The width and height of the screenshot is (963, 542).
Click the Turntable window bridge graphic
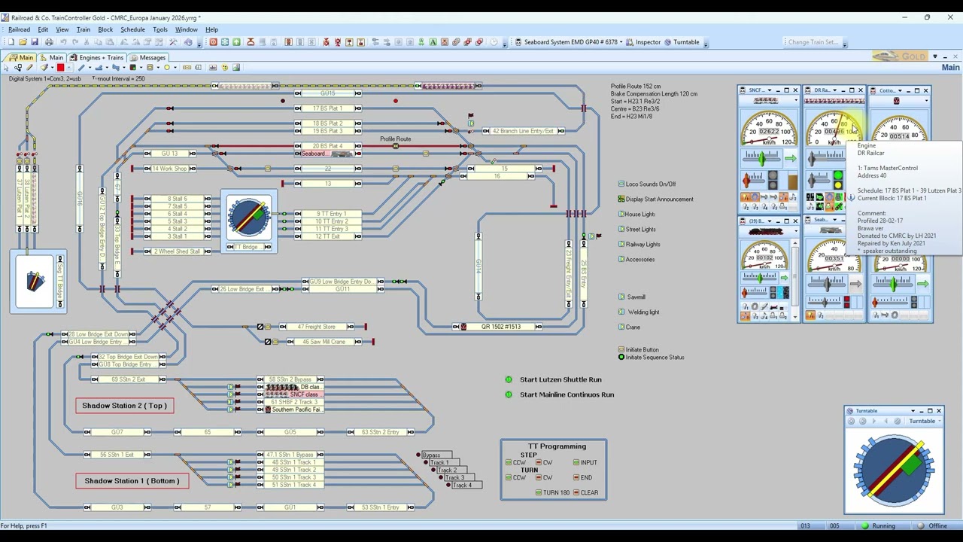(894, 468)
